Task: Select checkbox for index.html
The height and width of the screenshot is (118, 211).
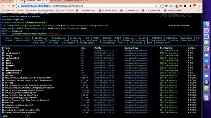Action: tap(3, 103)
